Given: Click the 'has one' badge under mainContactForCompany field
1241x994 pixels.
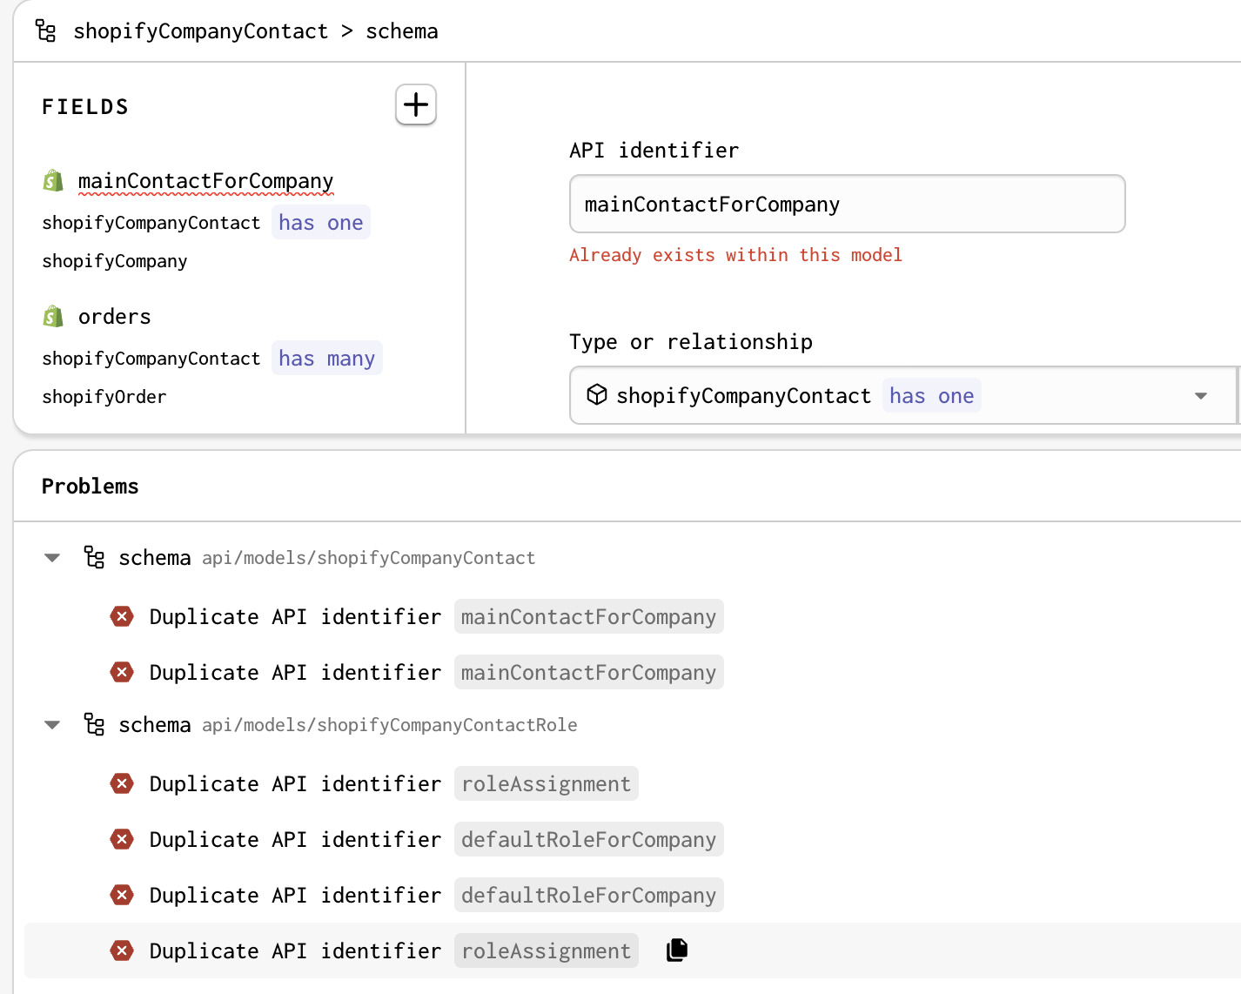Looking at the screenshot, I should [x=321, y=222].
